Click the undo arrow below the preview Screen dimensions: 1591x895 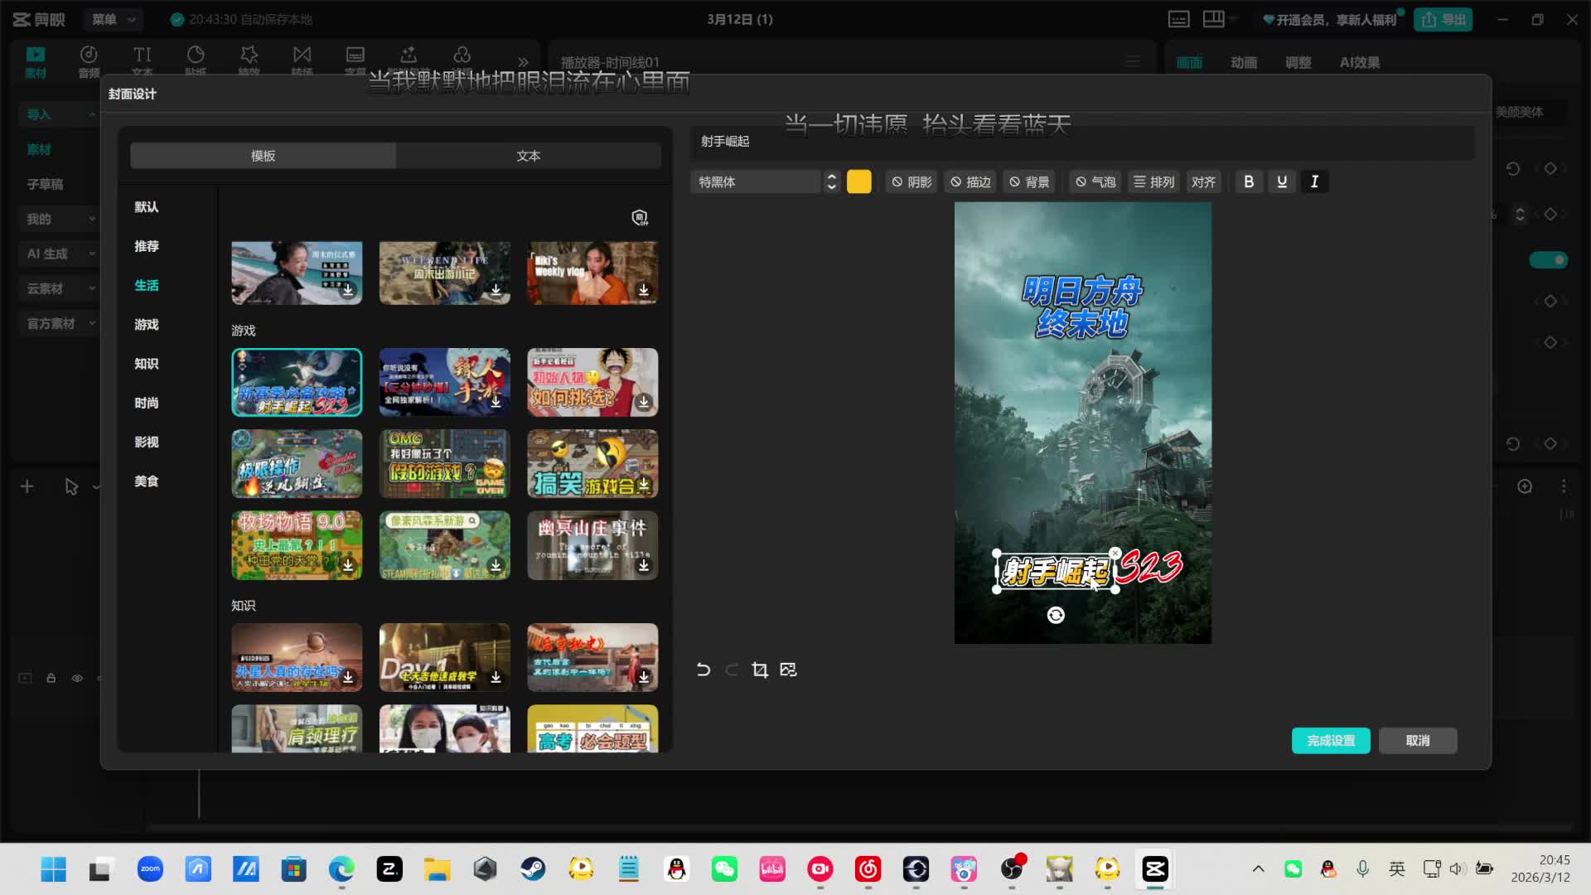[x=704, y=670]
